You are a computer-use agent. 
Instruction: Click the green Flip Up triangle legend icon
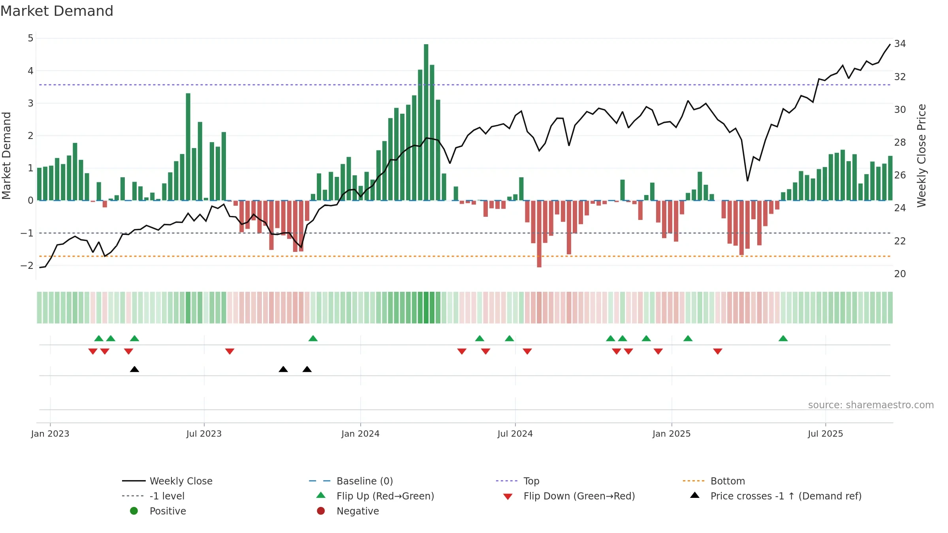[321, 495]
